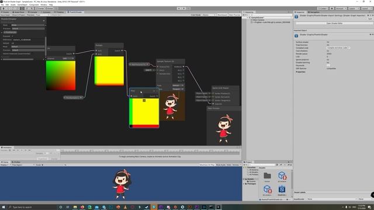The height and width of the screenshot is (210, 374).
Task: Open the notification center icon
Action: point(369,207)
